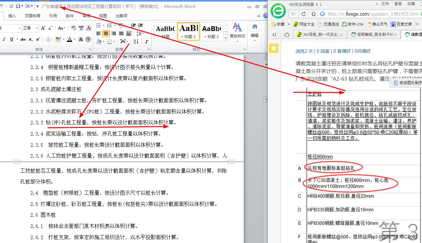Viewport: 422px width, 243px height.
Task: Click the enclosed character 字 icon
Action: (88, 39)
